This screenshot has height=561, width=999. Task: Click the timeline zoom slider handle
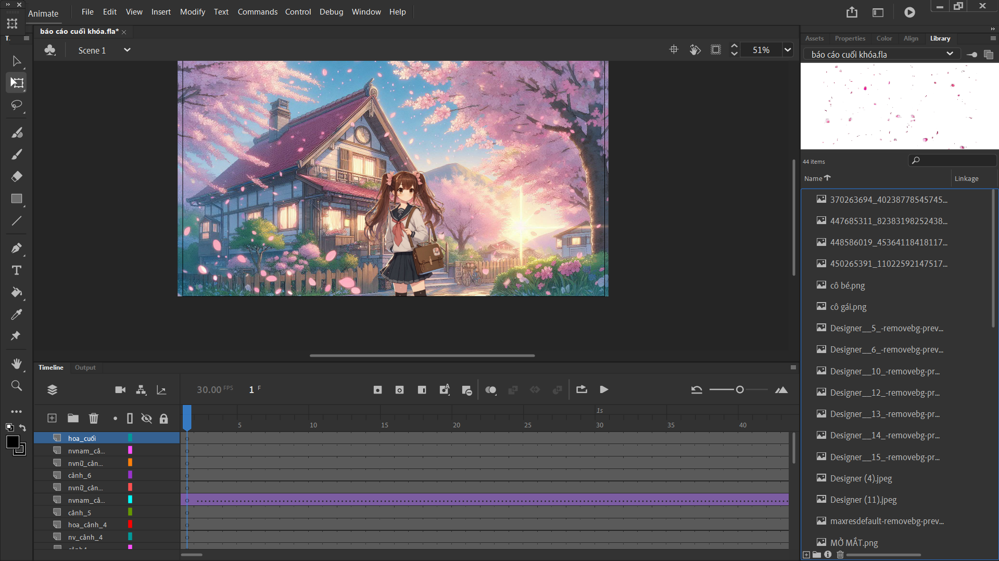click(x=740, y=390)
